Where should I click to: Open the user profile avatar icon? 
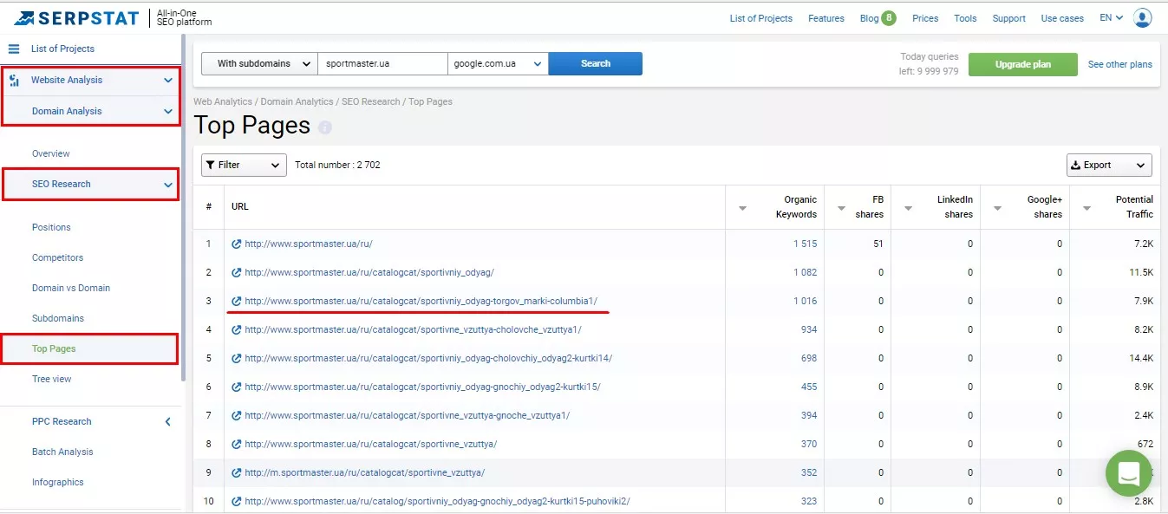(x=1143, y=17)
